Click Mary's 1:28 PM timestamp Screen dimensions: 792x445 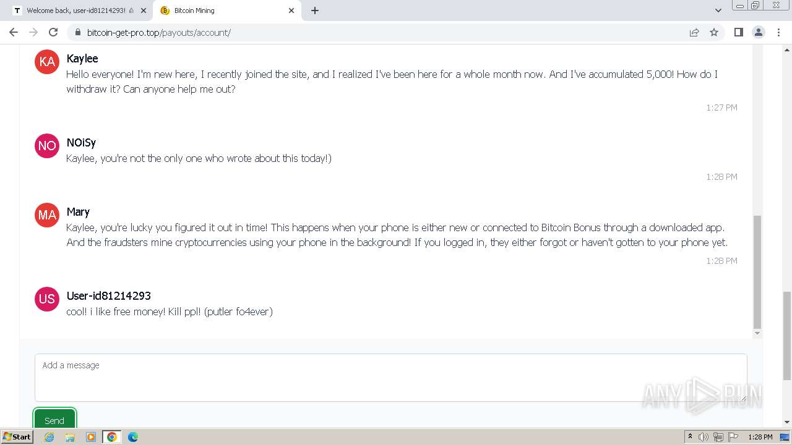click(x=721, y=261)
